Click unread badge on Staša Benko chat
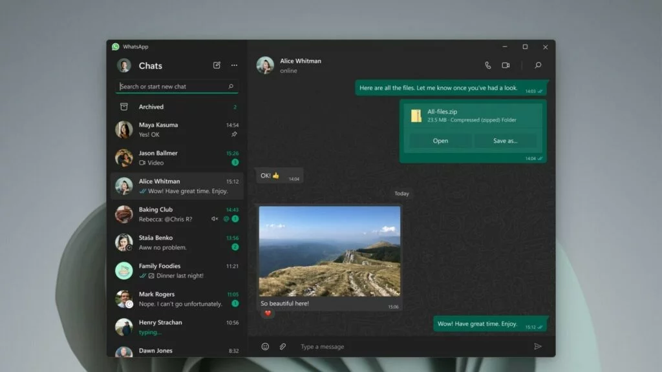Screen dimensions: 662x372 coord(235,247)
